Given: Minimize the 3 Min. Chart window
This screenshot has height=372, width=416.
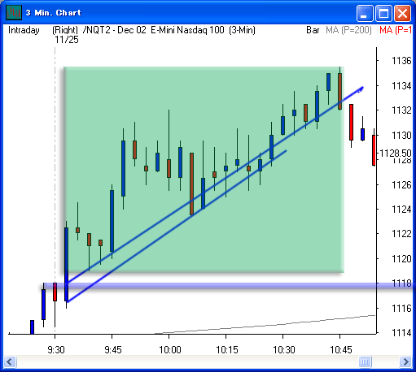Looking at the screenshot, I should point(365,13).
